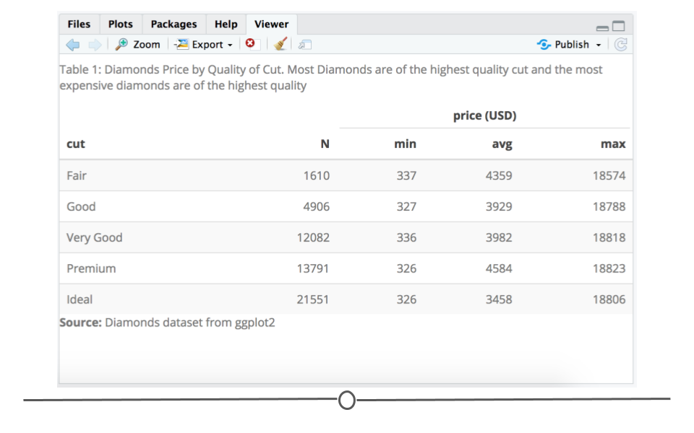Click the N value 21551
Viewport: 694px width, 433px height.
pyautogui.click(x=313, y=299)
